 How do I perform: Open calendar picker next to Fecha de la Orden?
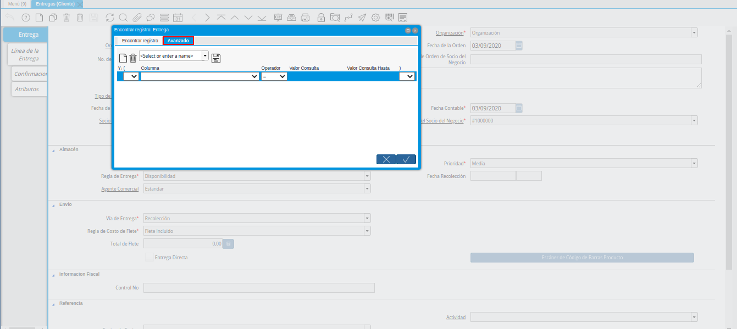[519, 46]
